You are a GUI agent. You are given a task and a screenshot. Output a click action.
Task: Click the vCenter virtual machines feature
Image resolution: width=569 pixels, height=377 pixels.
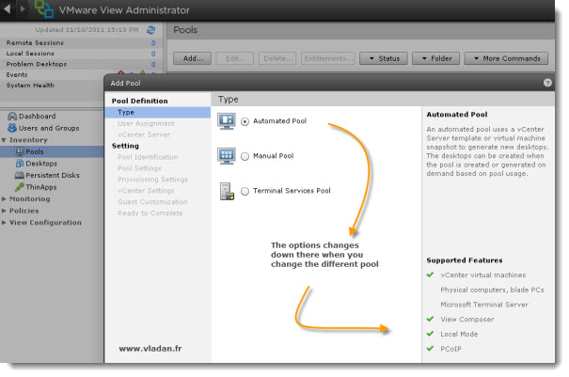tap(483, 275)
